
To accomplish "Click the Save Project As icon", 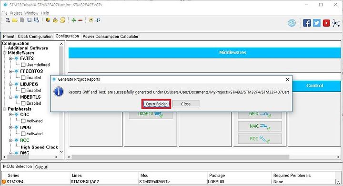I will tap(37, 20).
